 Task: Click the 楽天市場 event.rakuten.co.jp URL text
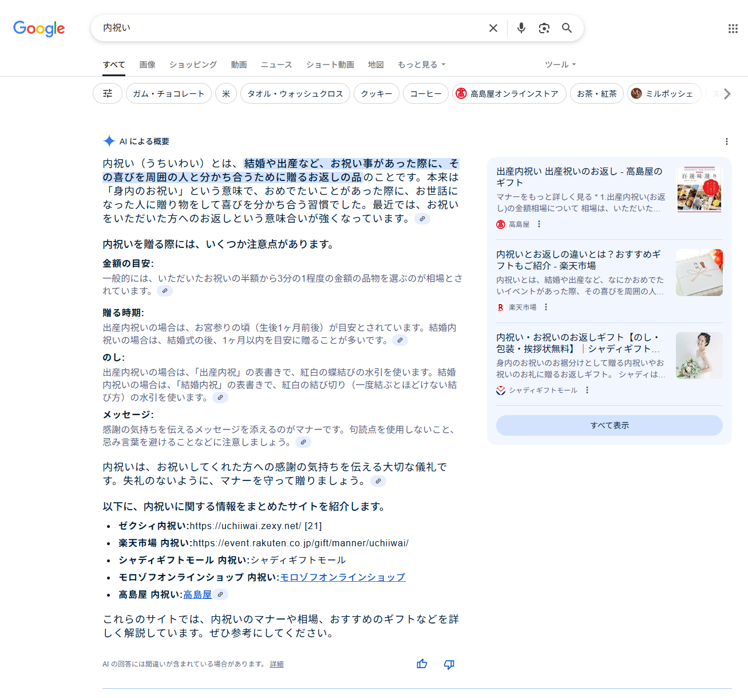(300, 543)
